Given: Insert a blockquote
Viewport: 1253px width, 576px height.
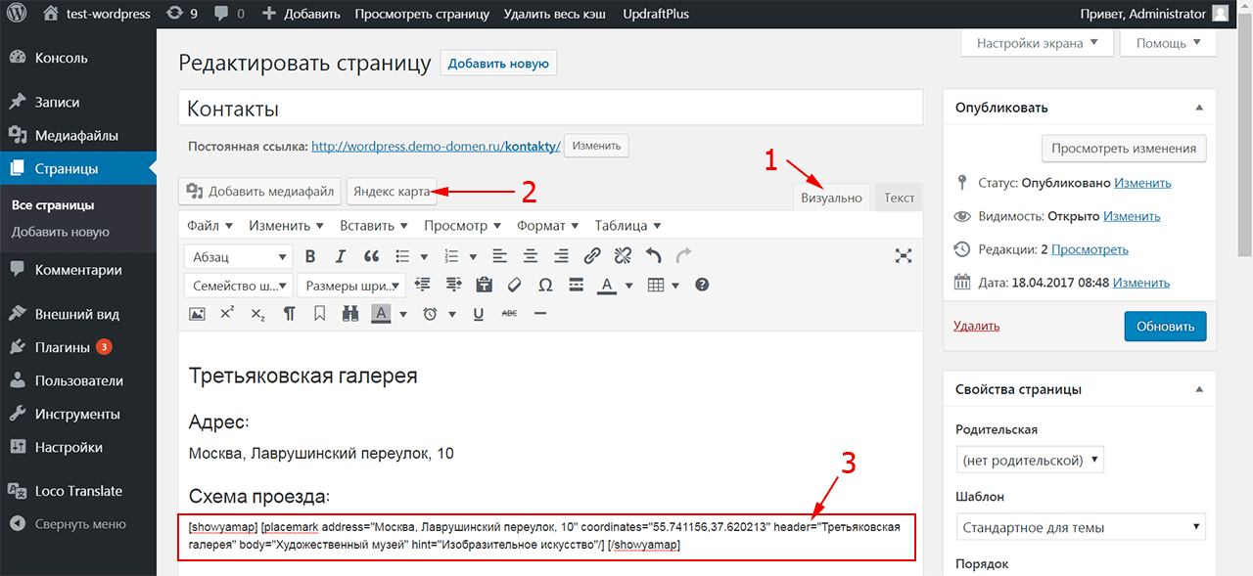Looking at the screenshot, I should pyautogui.click(x=371, y=256).
